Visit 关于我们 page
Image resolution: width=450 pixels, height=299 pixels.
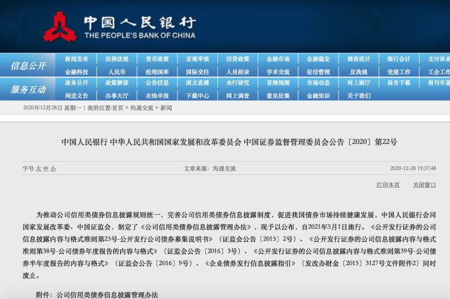[x=359, y=96]
